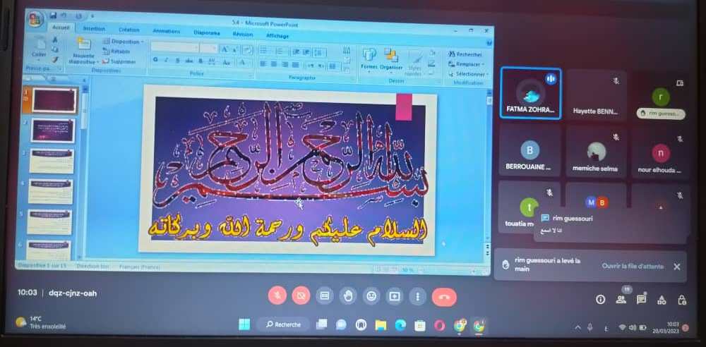Open the Animations ribbon tab

tap(166, 31)
